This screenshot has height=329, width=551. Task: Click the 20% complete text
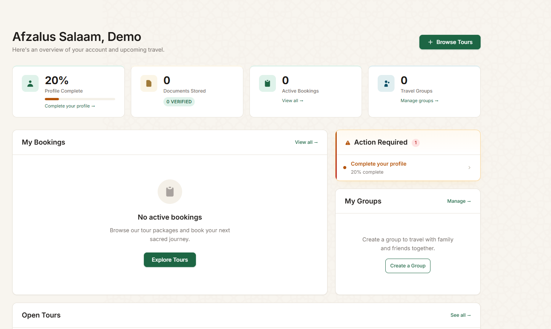click(x=367, y=172)
